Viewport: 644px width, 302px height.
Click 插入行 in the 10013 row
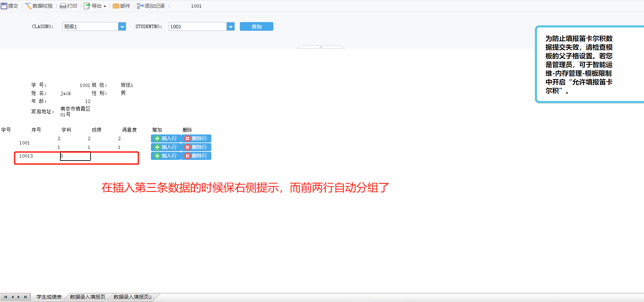point(166,156)
